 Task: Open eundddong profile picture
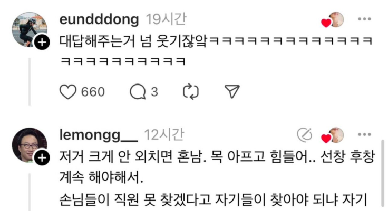30,29
